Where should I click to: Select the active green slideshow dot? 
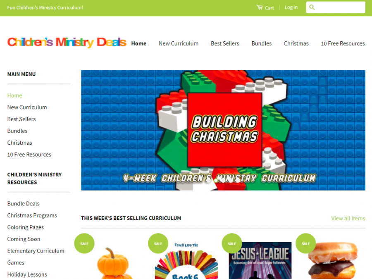coord(216,181)
